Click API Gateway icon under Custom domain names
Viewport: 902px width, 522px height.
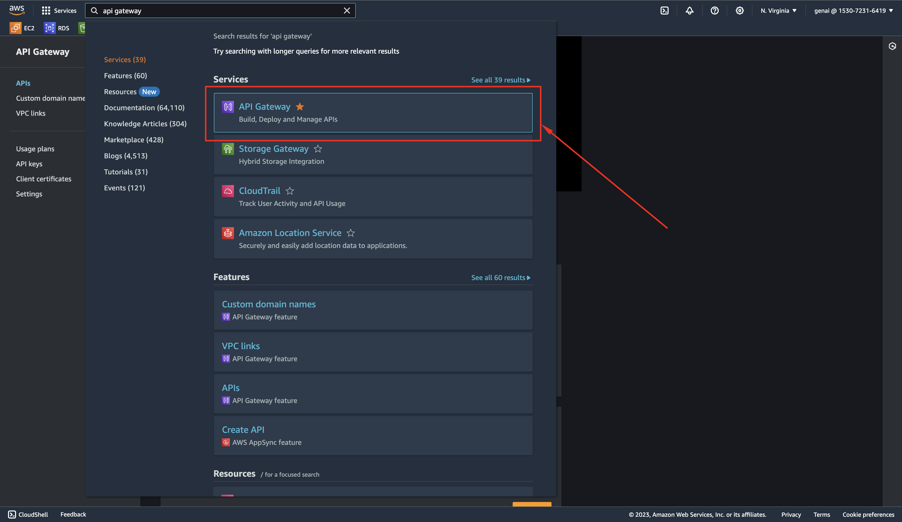click(x=226, y=317)
